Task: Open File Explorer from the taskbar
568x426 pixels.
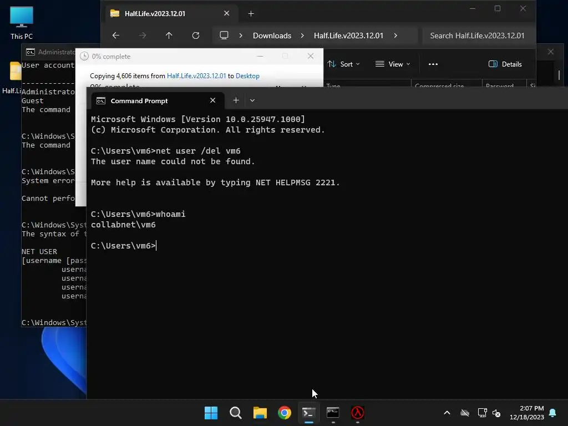Action: pyautogui.click(x=260, y=413)
